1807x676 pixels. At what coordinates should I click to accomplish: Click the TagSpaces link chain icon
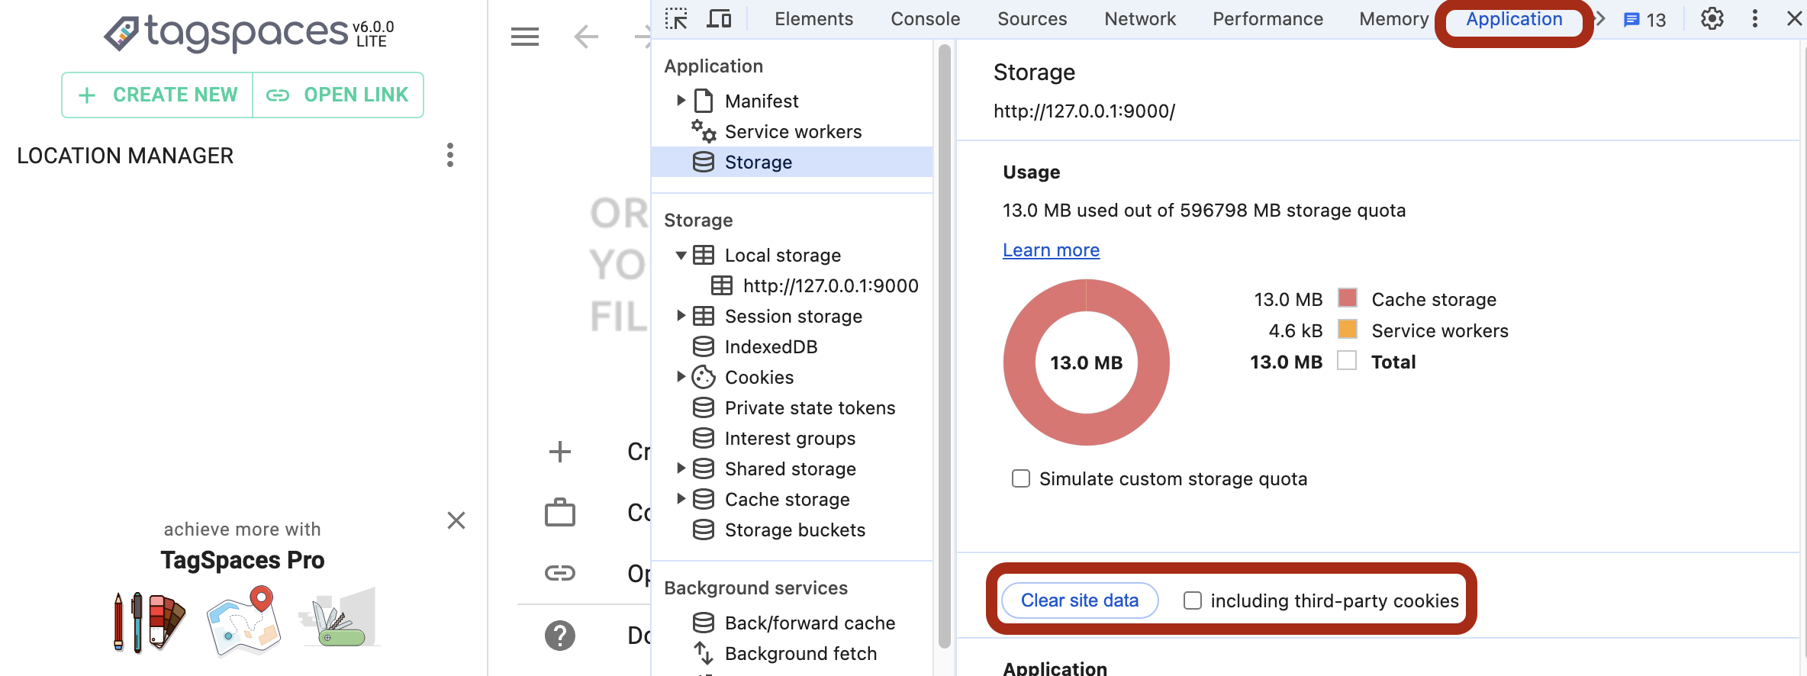[560, 573]
